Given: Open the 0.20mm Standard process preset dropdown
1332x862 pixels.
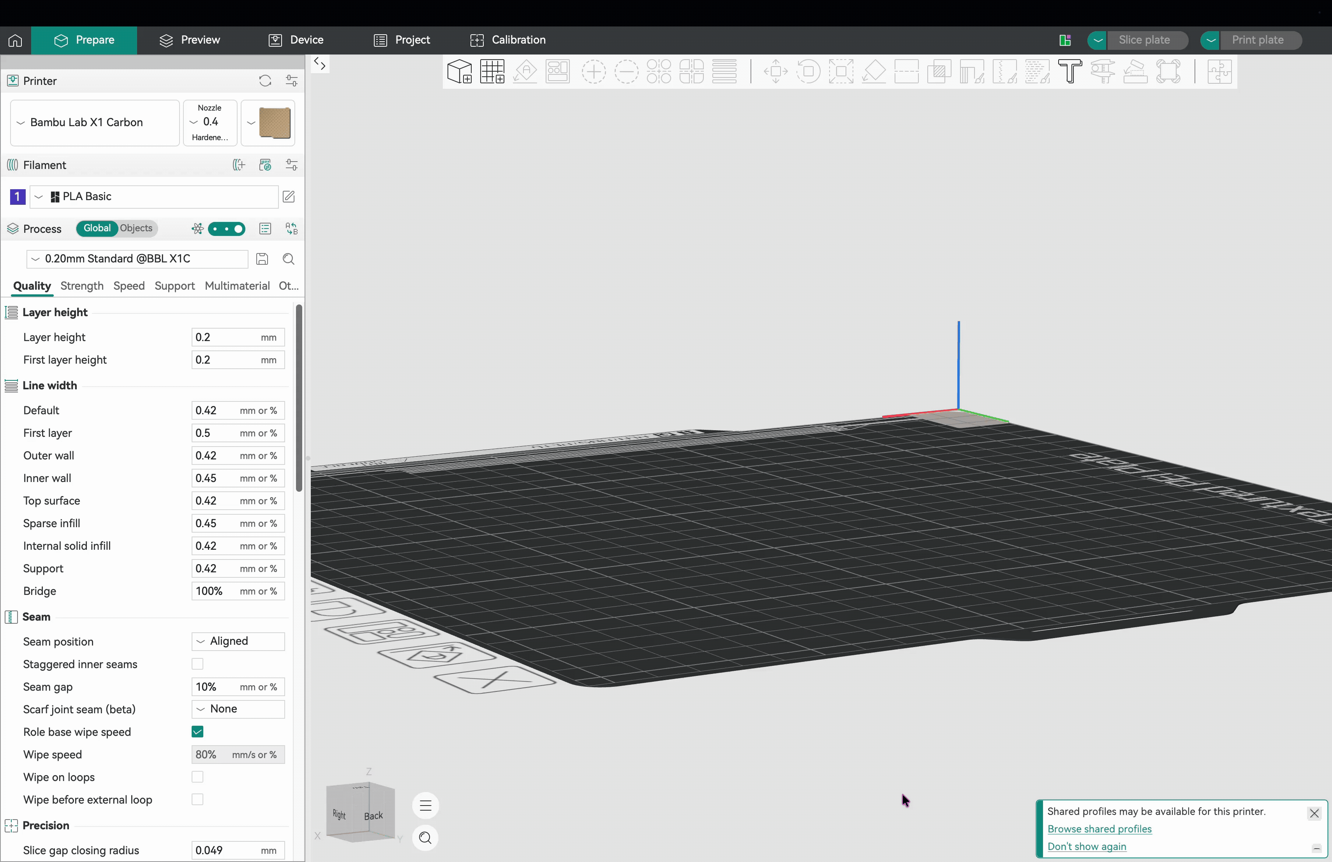Looking at the screenshot, I should (137, 259).
